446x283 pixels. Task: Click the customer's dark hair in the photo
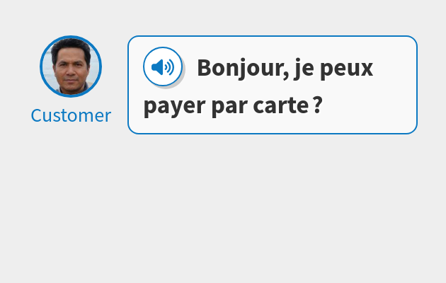(x=71, y=45)
